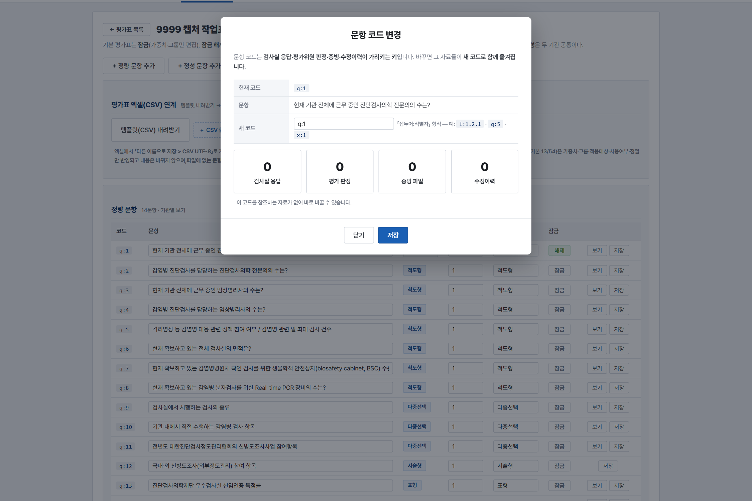Click the 척도형 badge in row q:4

[414, 309]
